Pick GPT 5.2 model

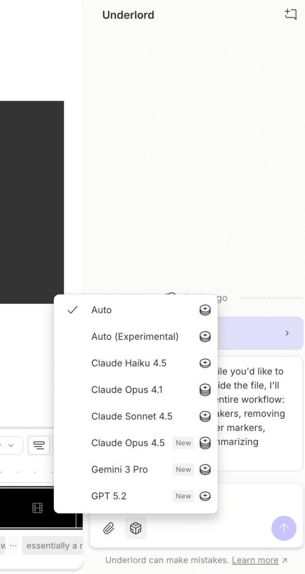tap(135, 496)
